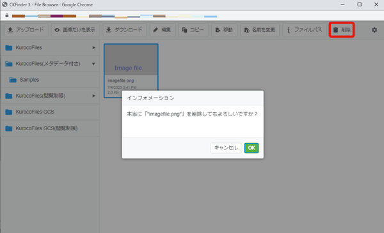Image resolution: width=384 pixels, height=233 pixels.
Task: Expand the KurocoFiles folder arrow
Action: (x=93, y=48)
